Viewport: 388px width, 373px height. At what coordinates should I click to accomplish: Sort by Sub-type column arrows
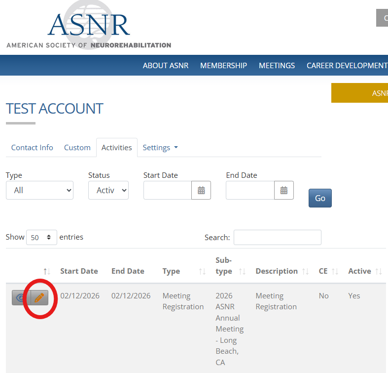tap(242, 271)
